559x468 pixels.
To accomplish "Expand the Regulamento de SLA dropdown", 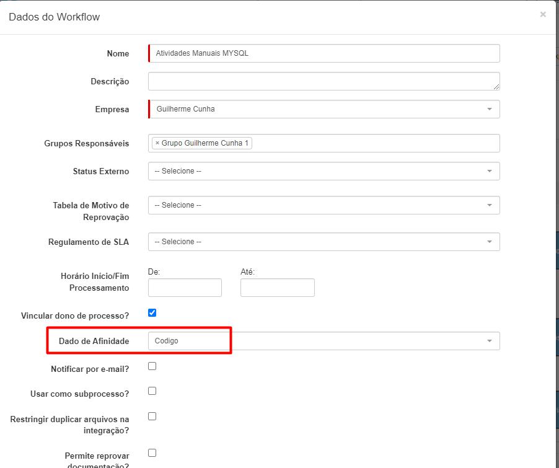I will (x=324, y=242).
